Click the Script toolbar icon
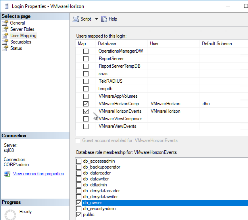Viewport: 248px width, 220px height. tap(76, 19)
